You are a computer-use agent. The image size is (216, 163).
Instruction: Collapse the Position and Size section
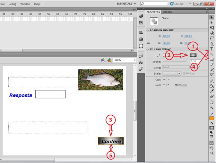point(148,30)
